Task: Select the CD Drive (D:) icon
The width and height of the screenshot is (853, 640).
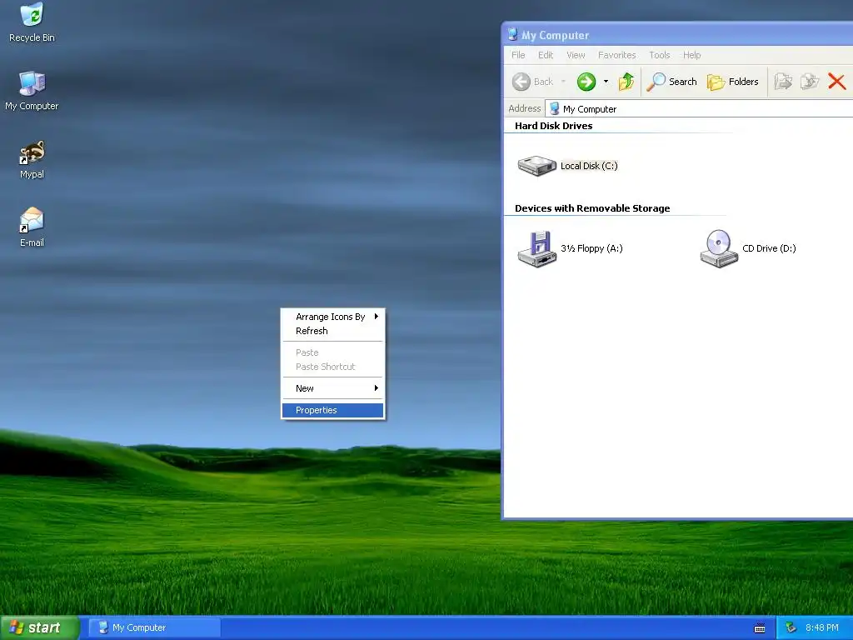Action: click(x=719, y=248)
